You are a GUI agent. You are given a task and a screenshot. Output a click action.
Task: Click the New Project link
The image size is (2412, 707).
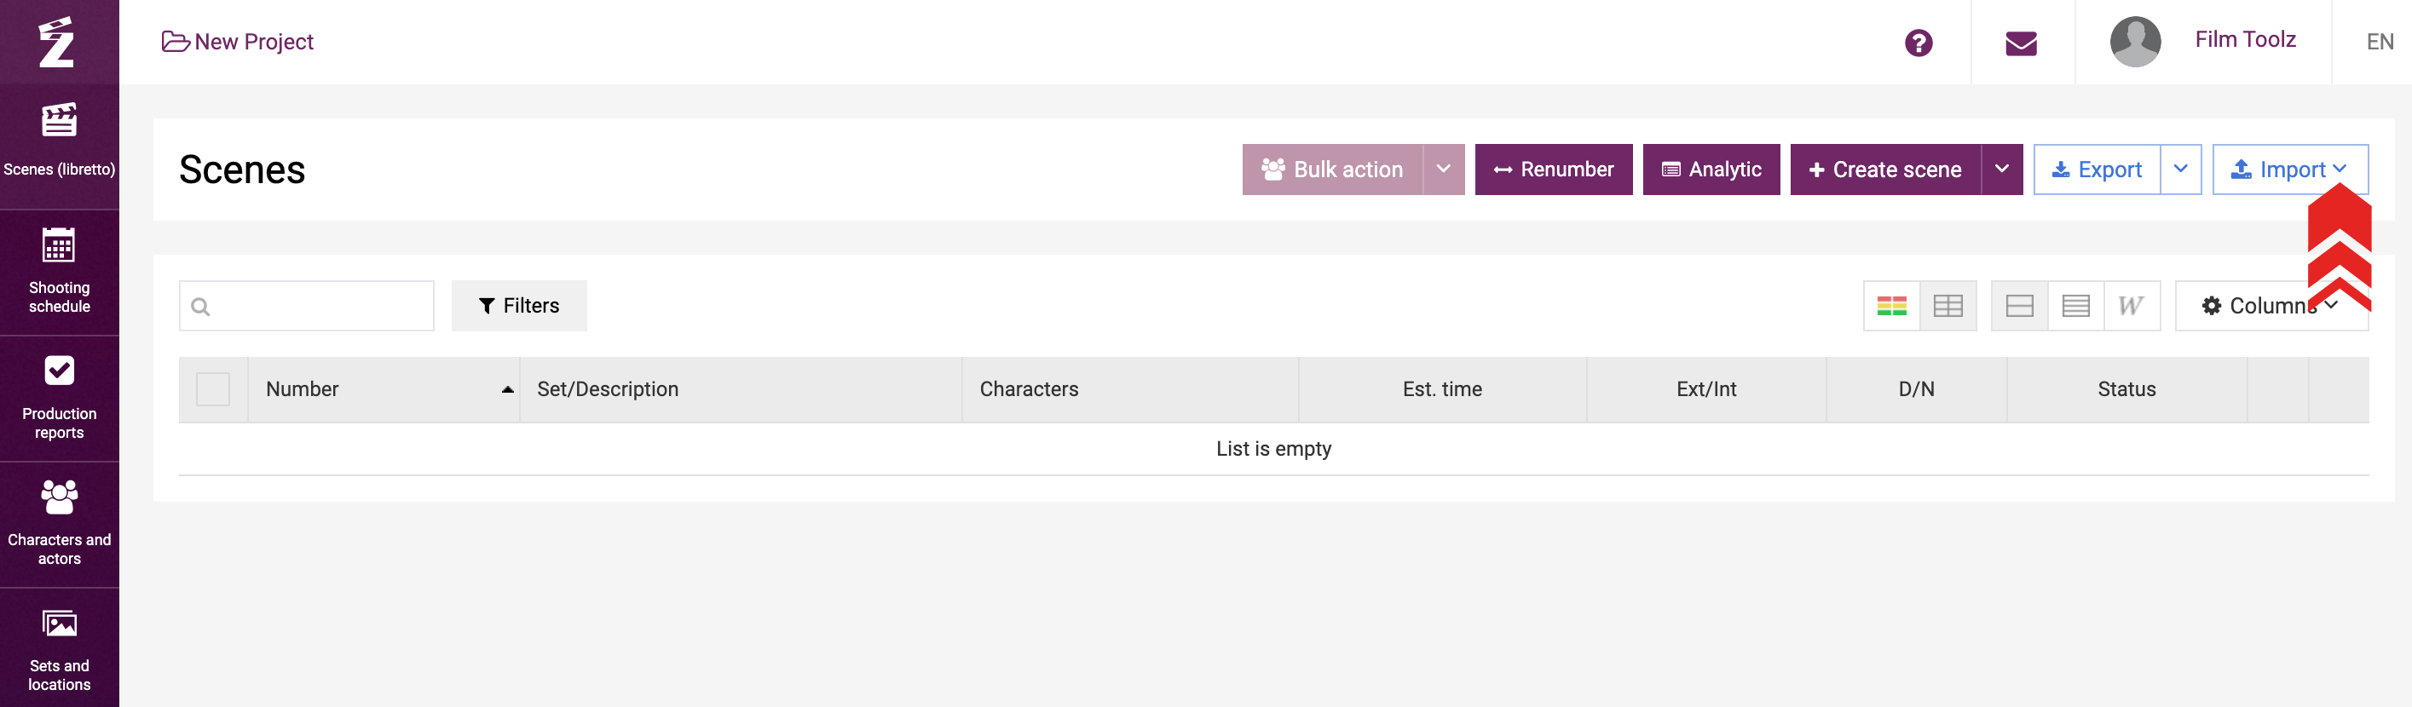(238, 42)
